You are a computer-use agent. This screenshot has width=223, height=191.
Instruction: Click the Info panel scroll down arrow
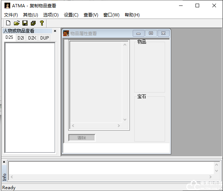pos(216,171)
